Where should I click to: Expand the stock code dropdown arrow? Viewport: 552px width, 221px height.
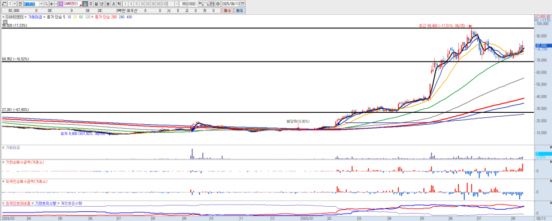click(41, 3)
